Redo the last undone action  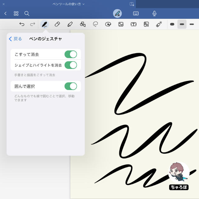tap(32, 24)
